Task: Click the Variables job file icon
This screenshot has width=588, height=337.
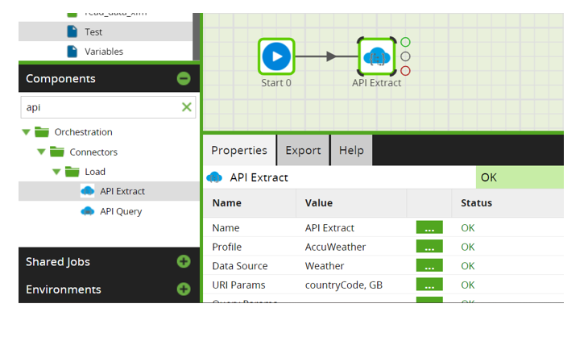Action: point(72,52)
